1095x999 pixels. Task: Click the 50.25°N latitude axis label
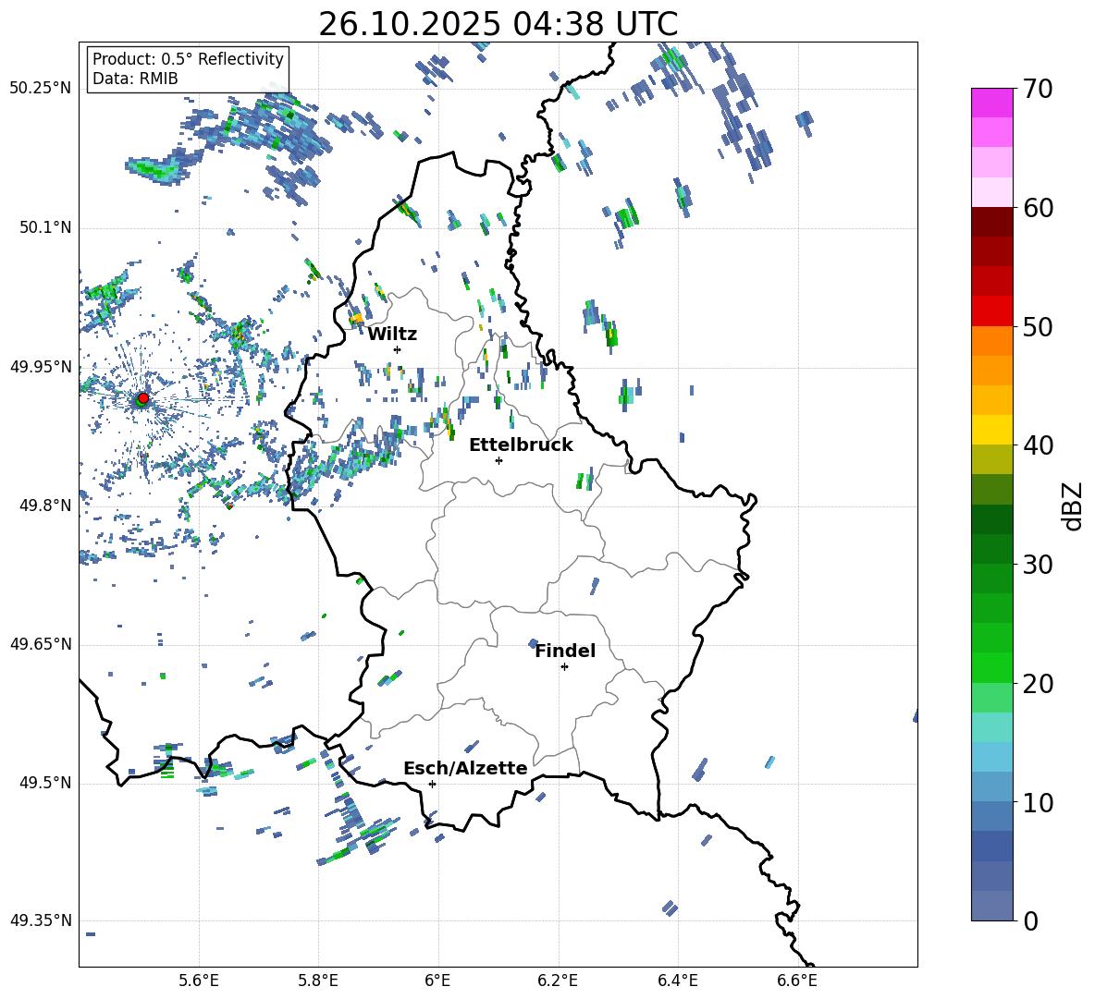click(x=41, y=89)
